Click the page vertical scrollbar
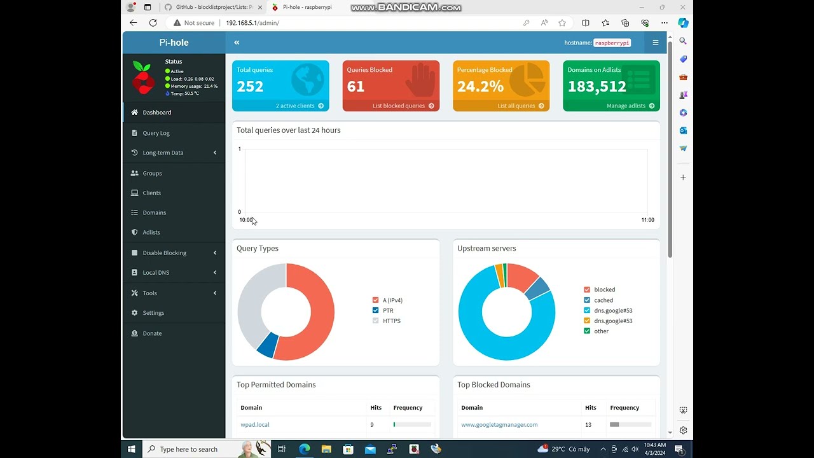This screenshot has width=814, height=458. 670,149
